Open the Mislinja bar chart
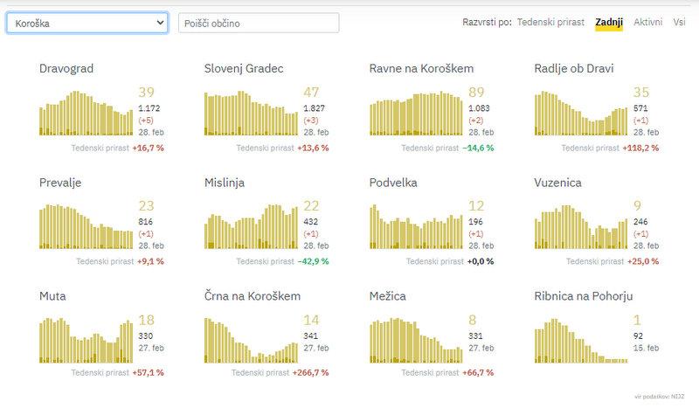The height and width of the screenshot is (415, 699). tap(250, 227)
